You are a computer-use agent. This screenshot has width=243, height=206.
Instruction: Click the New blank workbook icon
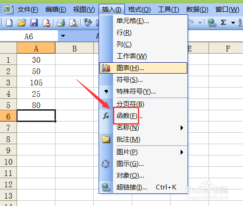click(x=9, y=23)
